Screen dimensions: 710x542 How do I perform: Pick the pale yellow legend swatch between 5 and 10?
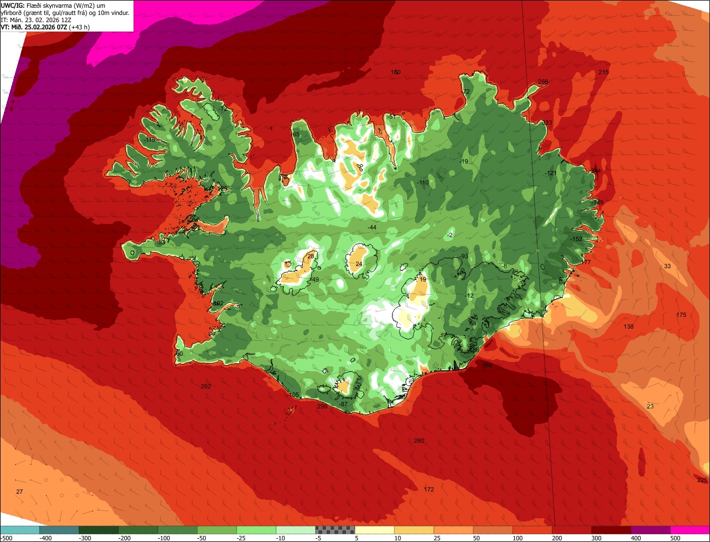(374, 530)
